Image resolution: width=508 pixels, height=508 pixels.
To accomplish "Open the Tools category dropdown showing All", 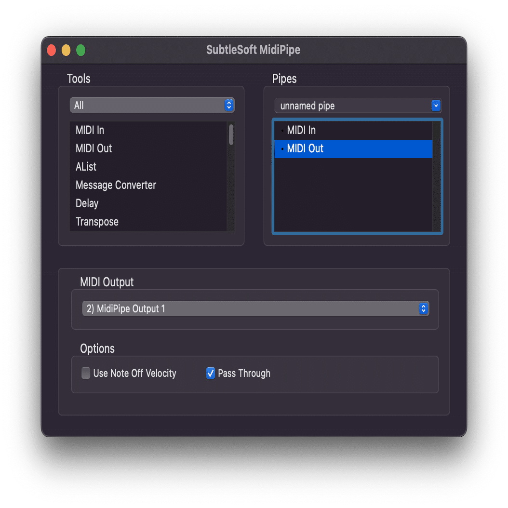I will click(x=152, y=105).
